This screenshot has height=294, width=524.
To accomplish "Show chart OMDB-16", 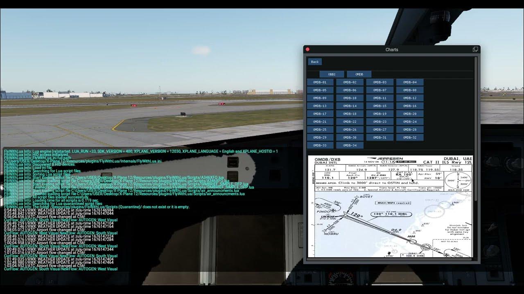I will [410, 106].
